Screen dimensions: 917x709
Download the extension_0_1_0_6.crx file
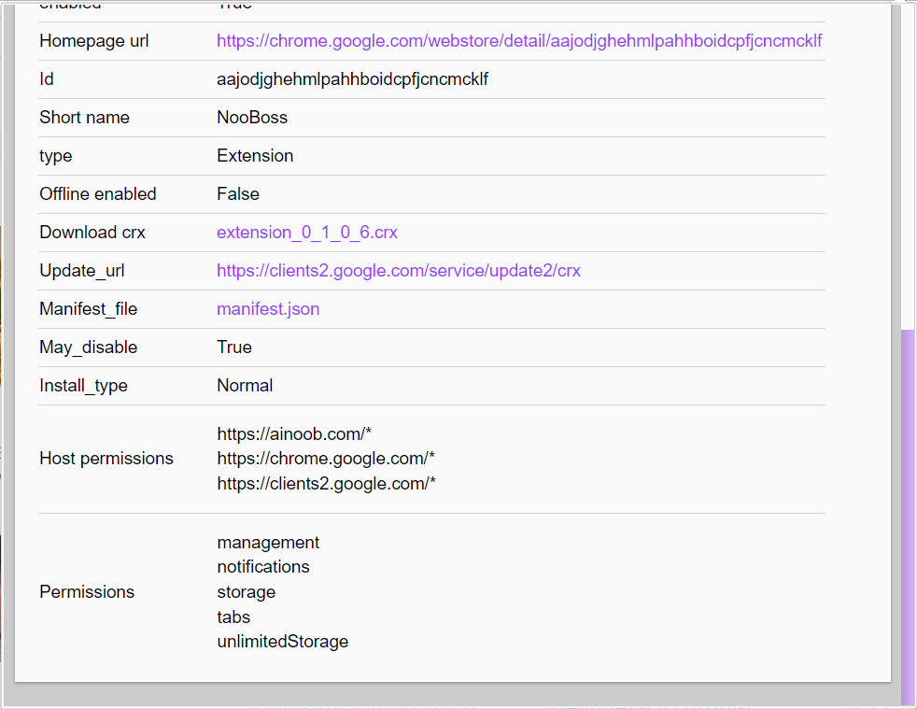click(x=307, y=233)
